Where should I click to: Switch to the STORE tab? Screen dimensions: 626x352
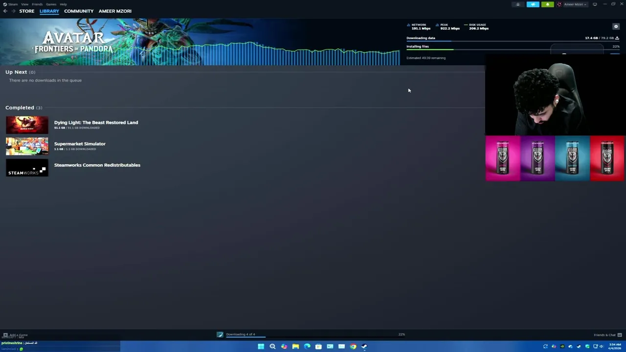point(27,11)
